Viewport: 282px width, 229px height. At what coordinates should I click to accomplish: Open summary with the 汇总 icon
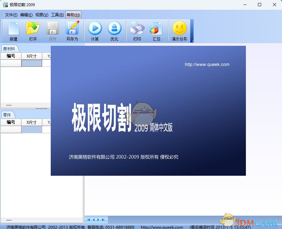click(156, 31)
